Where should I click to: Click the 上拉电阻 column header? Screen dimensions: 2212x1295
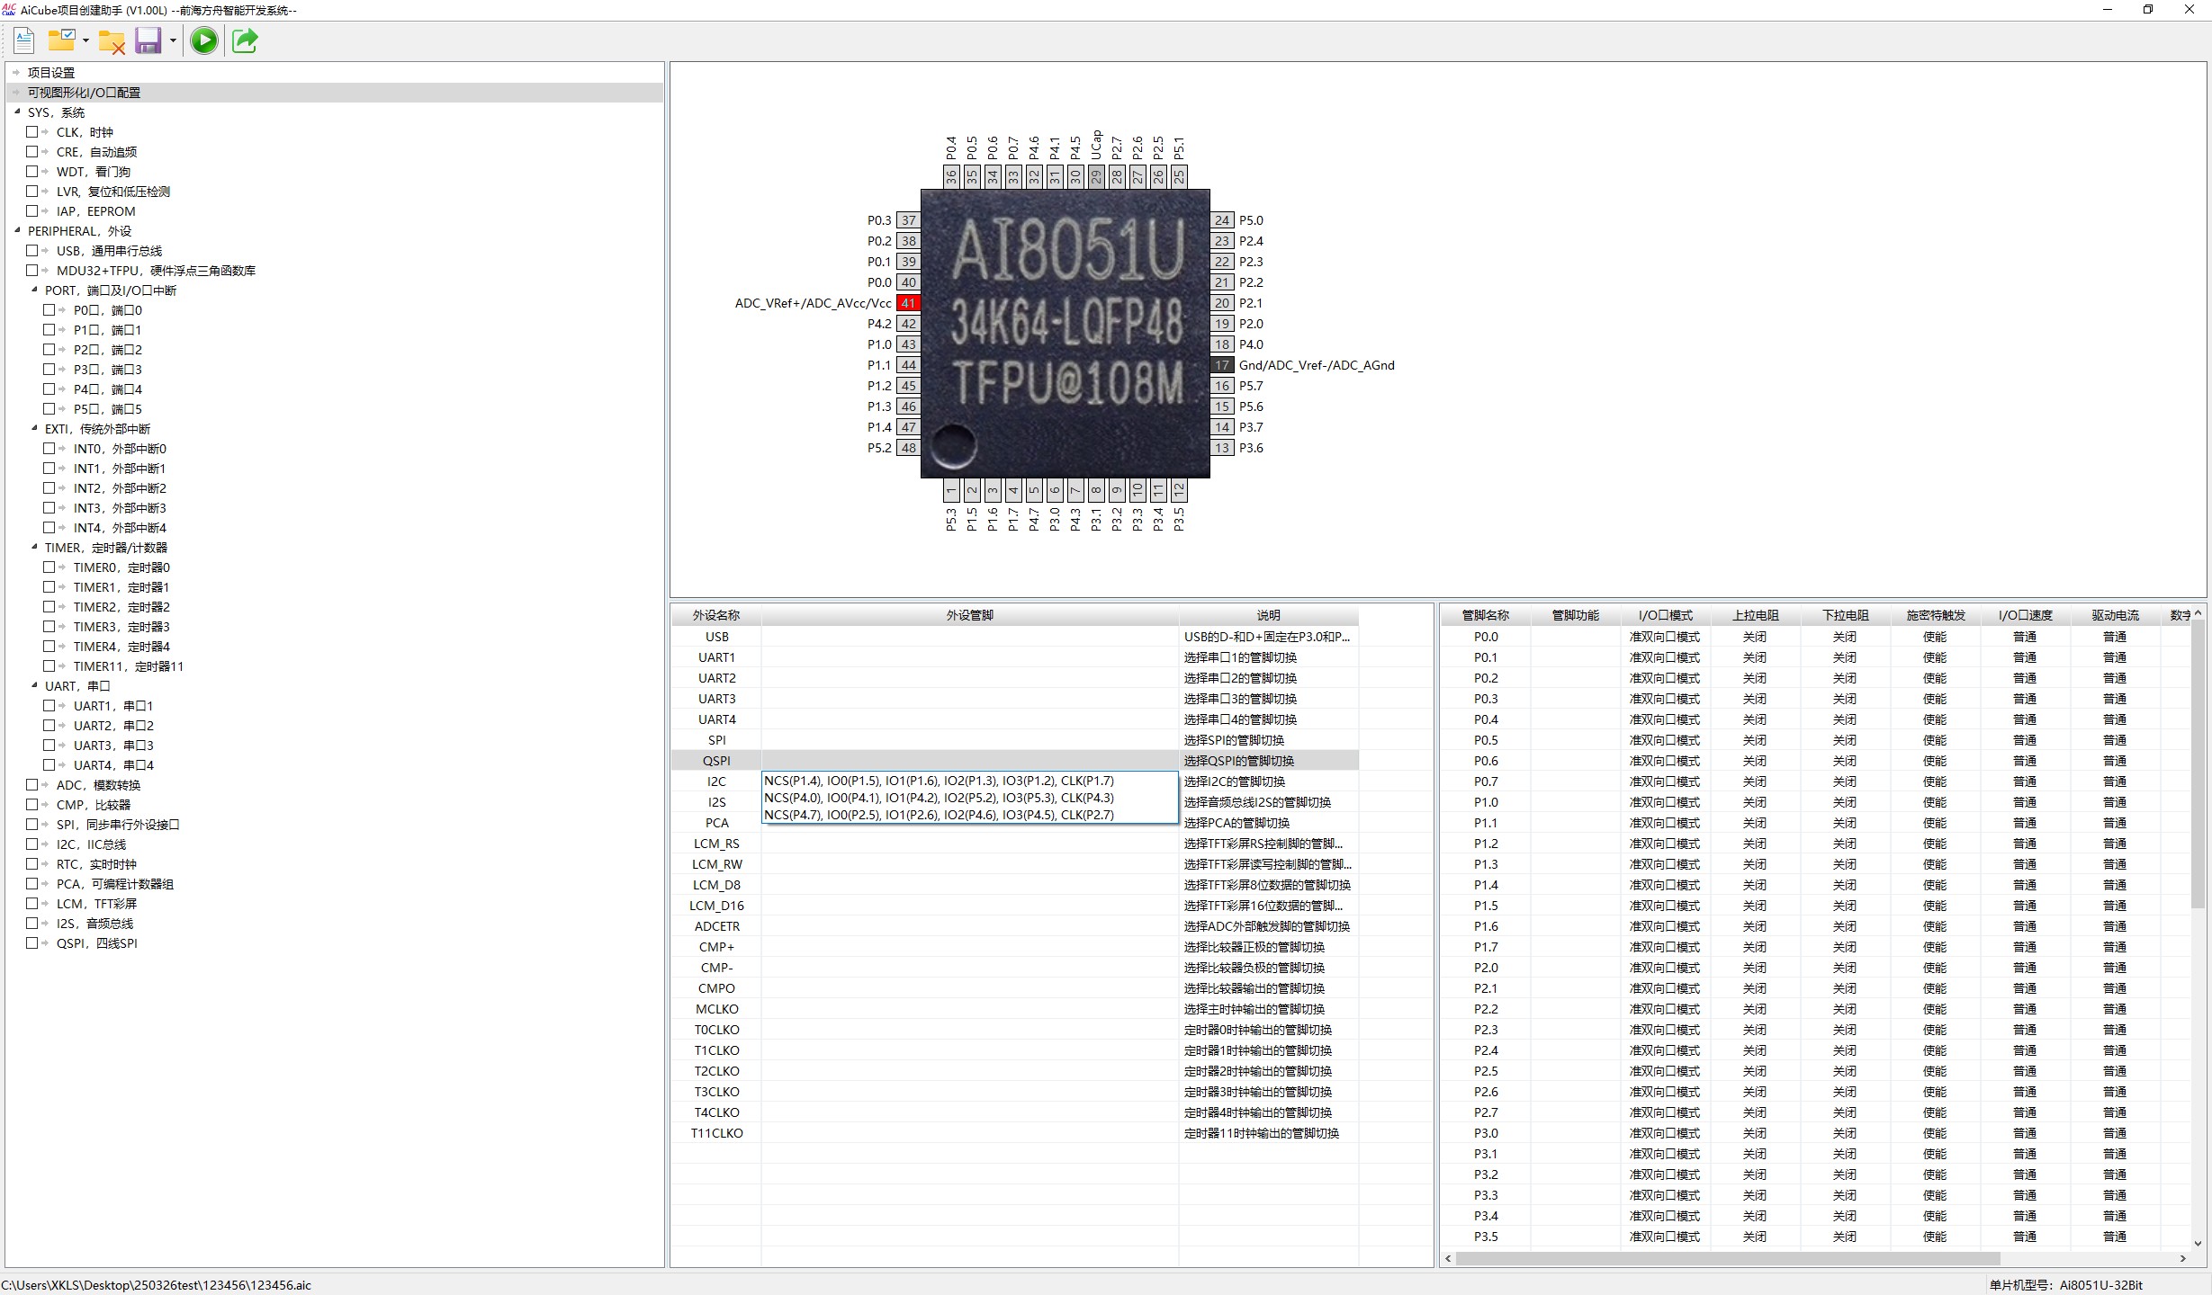(1756, 615)
